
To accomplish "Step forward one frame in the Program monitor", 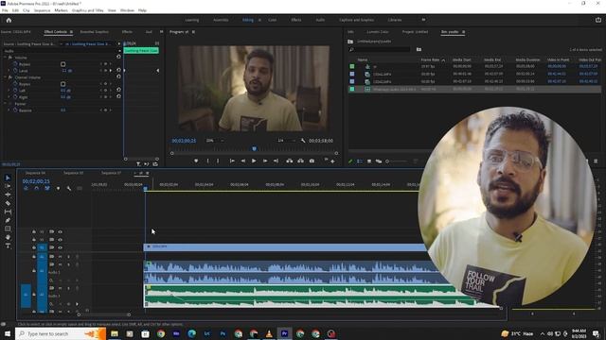I will pos(265,161).
